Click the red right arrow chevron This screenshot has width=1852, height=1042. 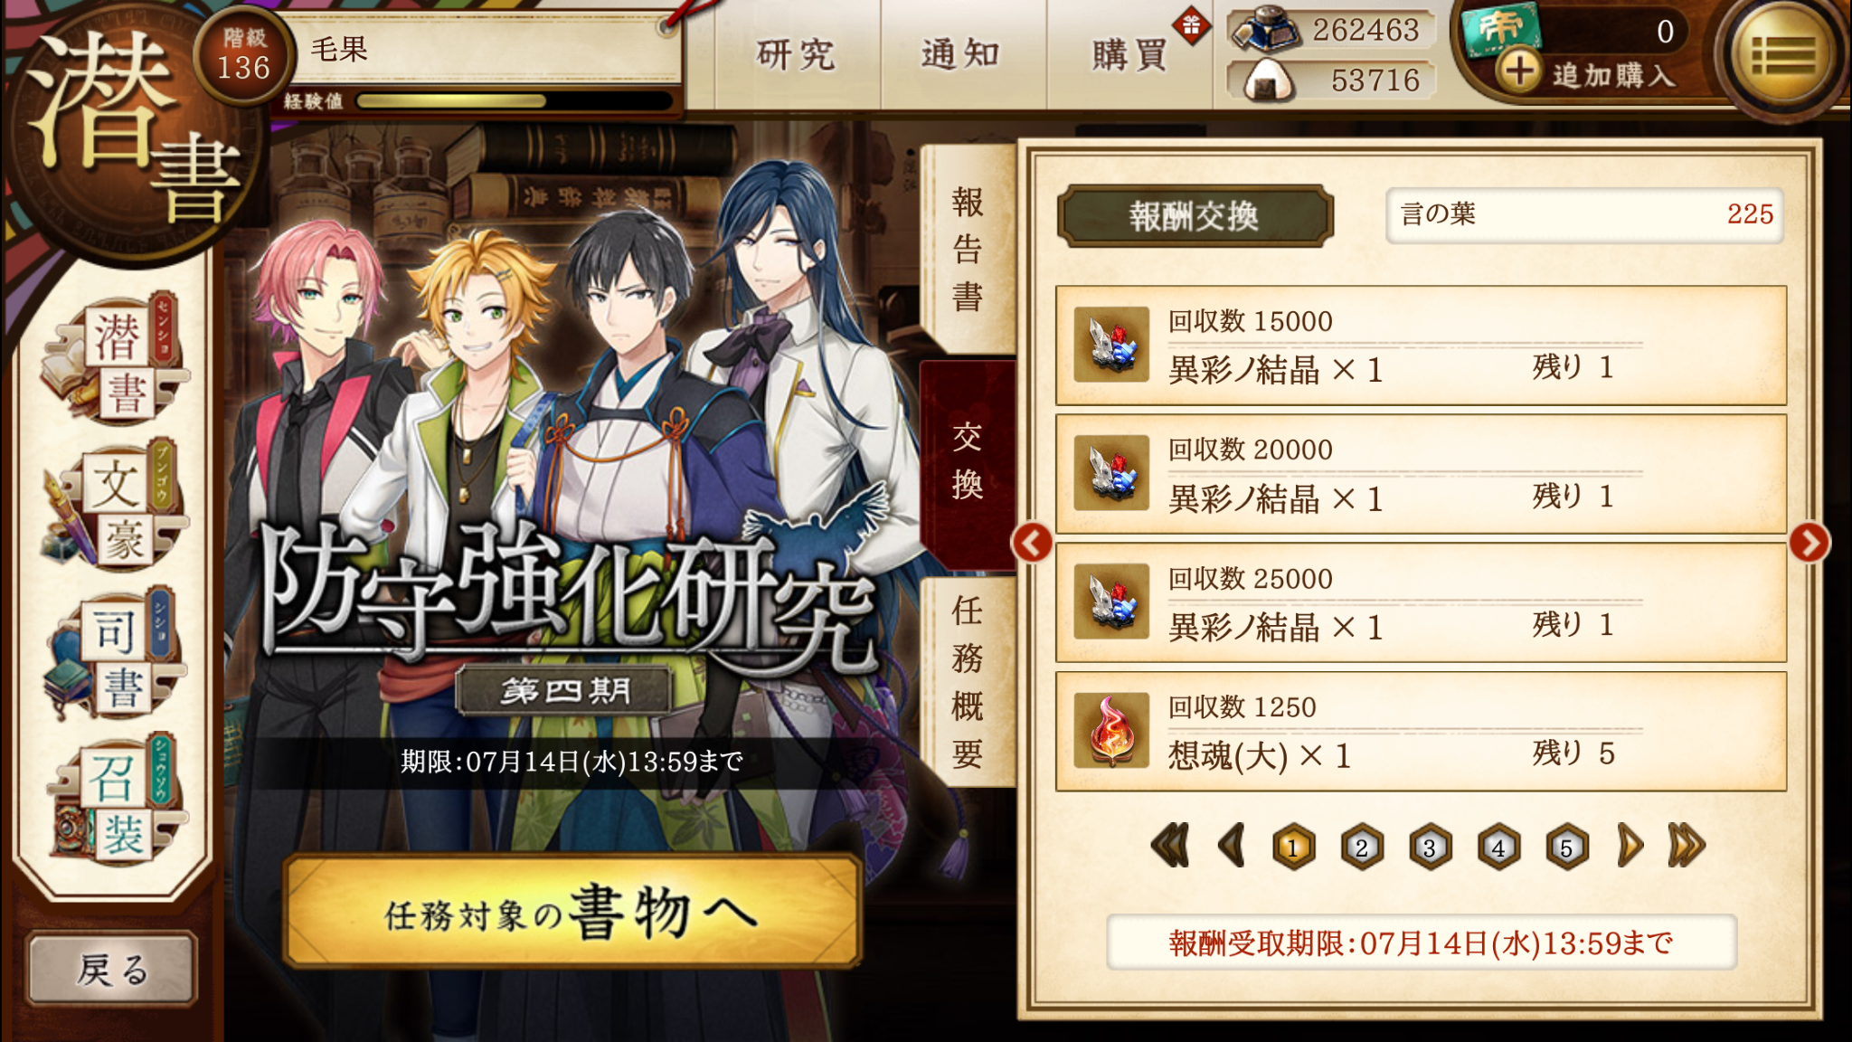(x=1809, y=543)
